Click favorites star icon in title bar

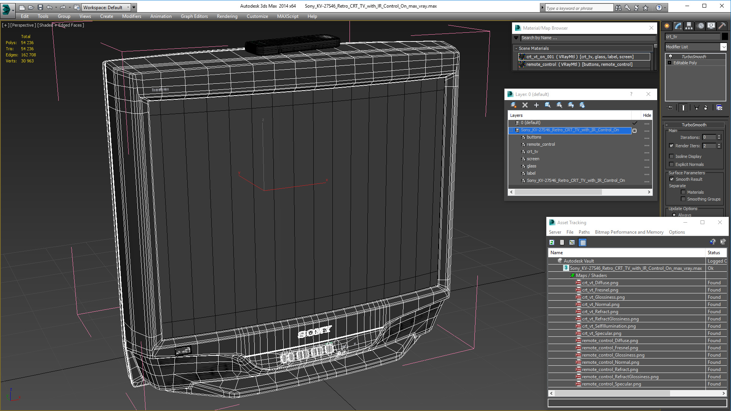coord(646,8)
